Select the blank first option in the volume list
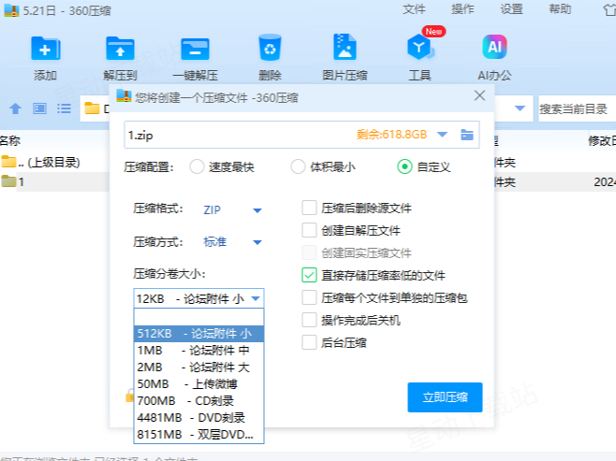 [198, 317]
